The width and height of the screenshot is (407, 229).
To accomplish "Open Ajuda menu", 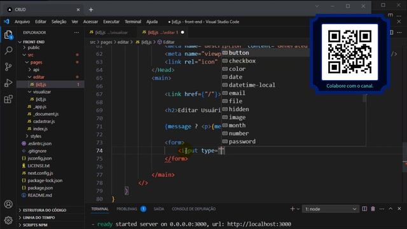I will click(152, 22).
